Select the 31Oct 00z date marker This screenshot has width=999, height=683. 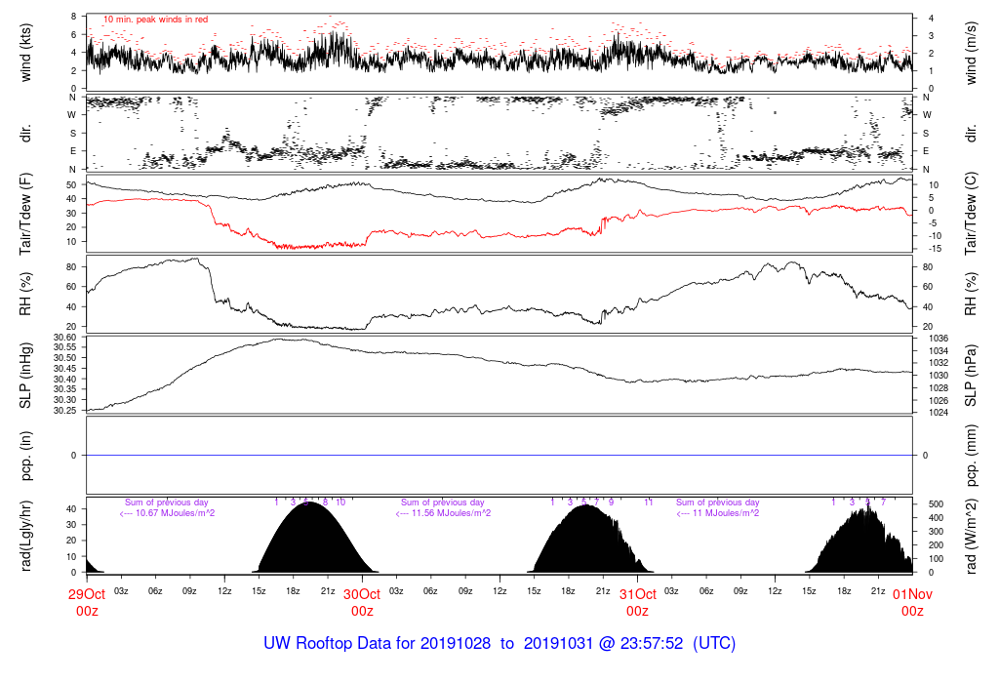[x=637, y=601]
